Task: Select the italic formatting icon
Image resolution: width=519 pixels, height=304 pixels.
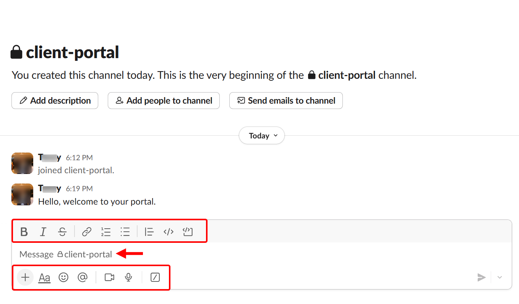Action: click(43, 231)
